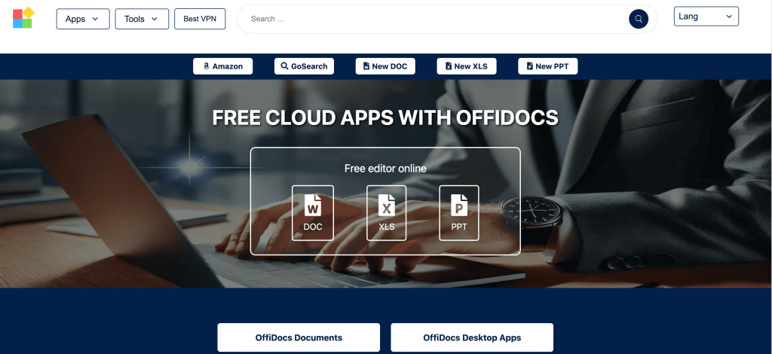Launch the XLS free editor icon
The image size is (772, 354).
(387, 213)
